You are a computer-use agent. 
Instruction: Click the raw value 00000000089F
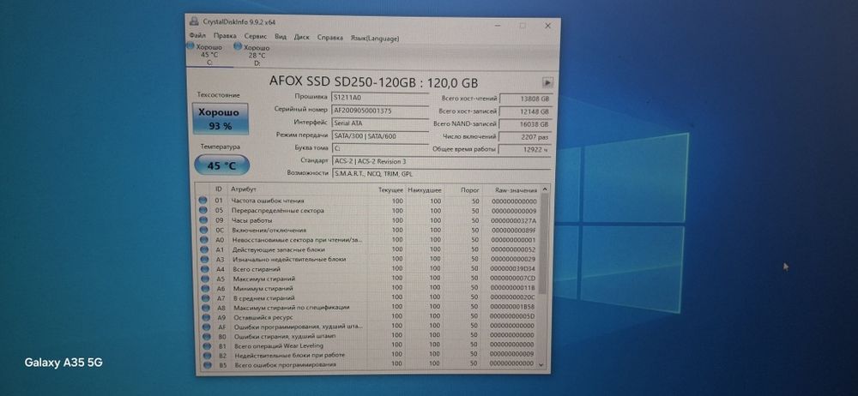[514, 231]
